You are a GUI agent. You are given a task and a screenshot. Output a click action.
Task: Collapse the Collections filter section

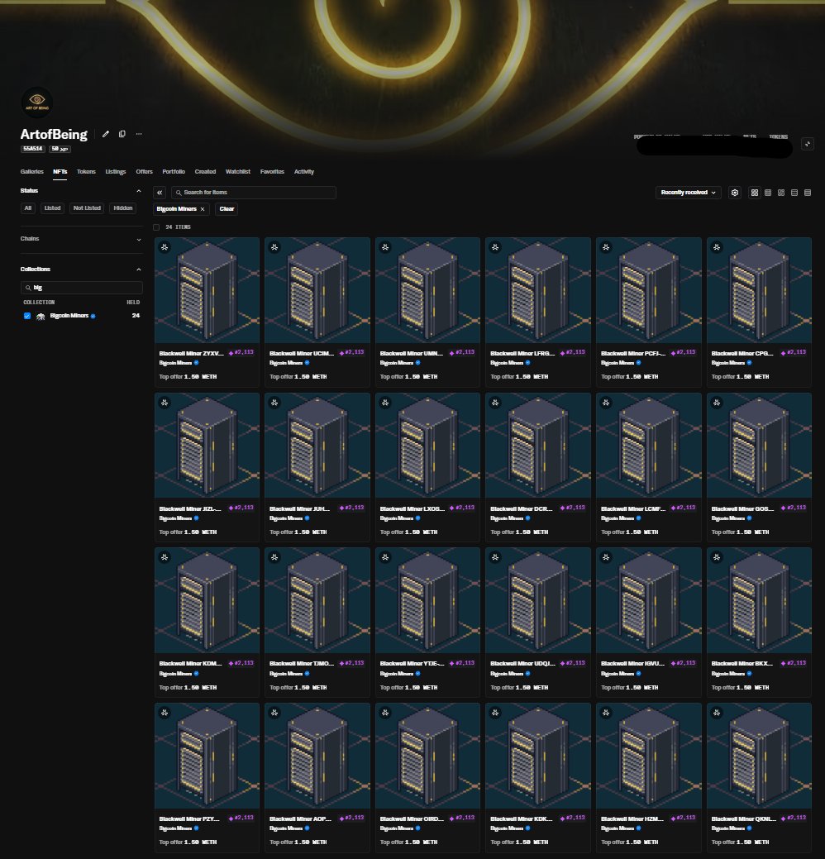pyautogui.click(x=139, y=270)
